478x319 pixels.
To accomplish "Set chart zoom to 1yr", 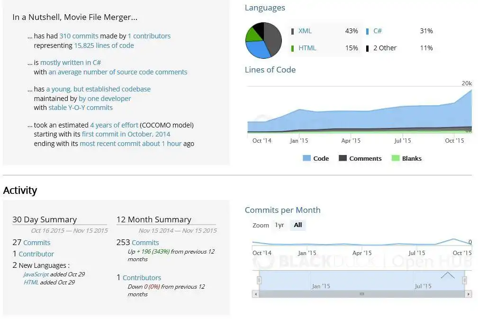I will click(x=280, y=225).
